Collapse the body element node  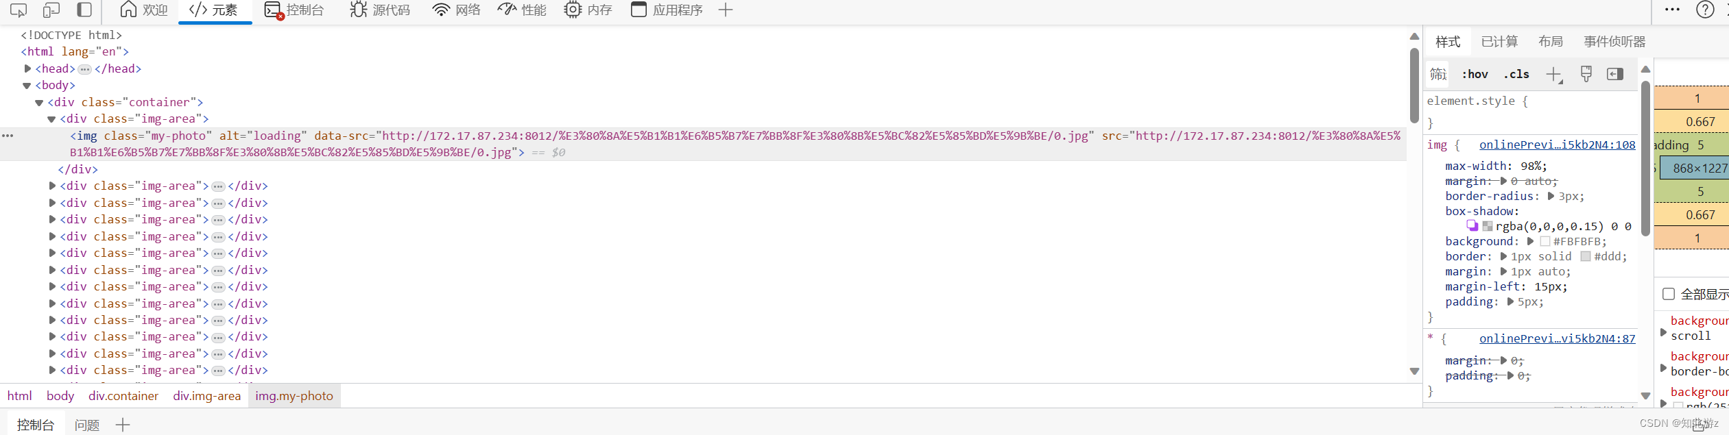(27, 86)
